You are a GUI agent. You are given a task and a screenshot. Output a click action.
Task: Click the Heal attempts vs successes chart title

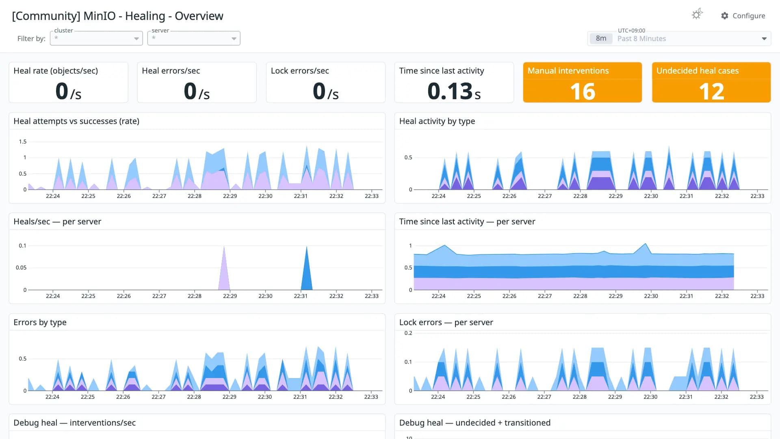point(76,121)
